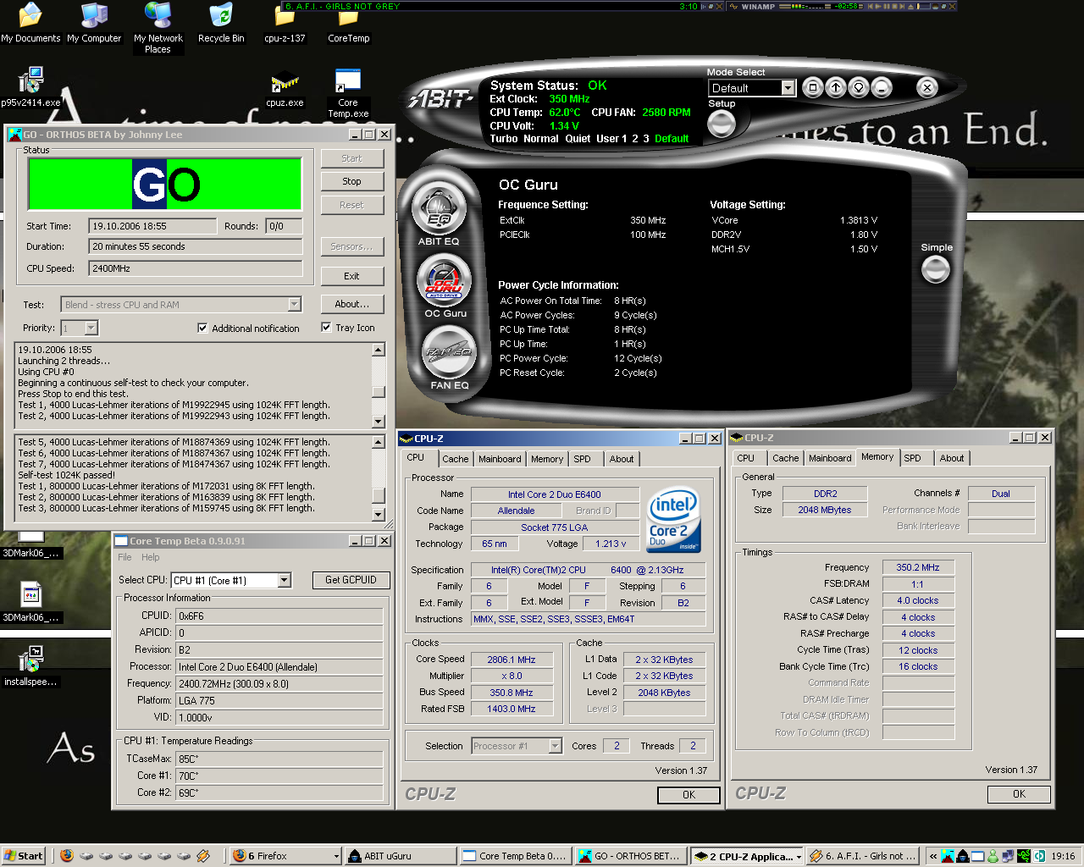The image size is (1084, 867).
Task: Open the ABIT EQ panel
Action: click(x=439, y=210)
